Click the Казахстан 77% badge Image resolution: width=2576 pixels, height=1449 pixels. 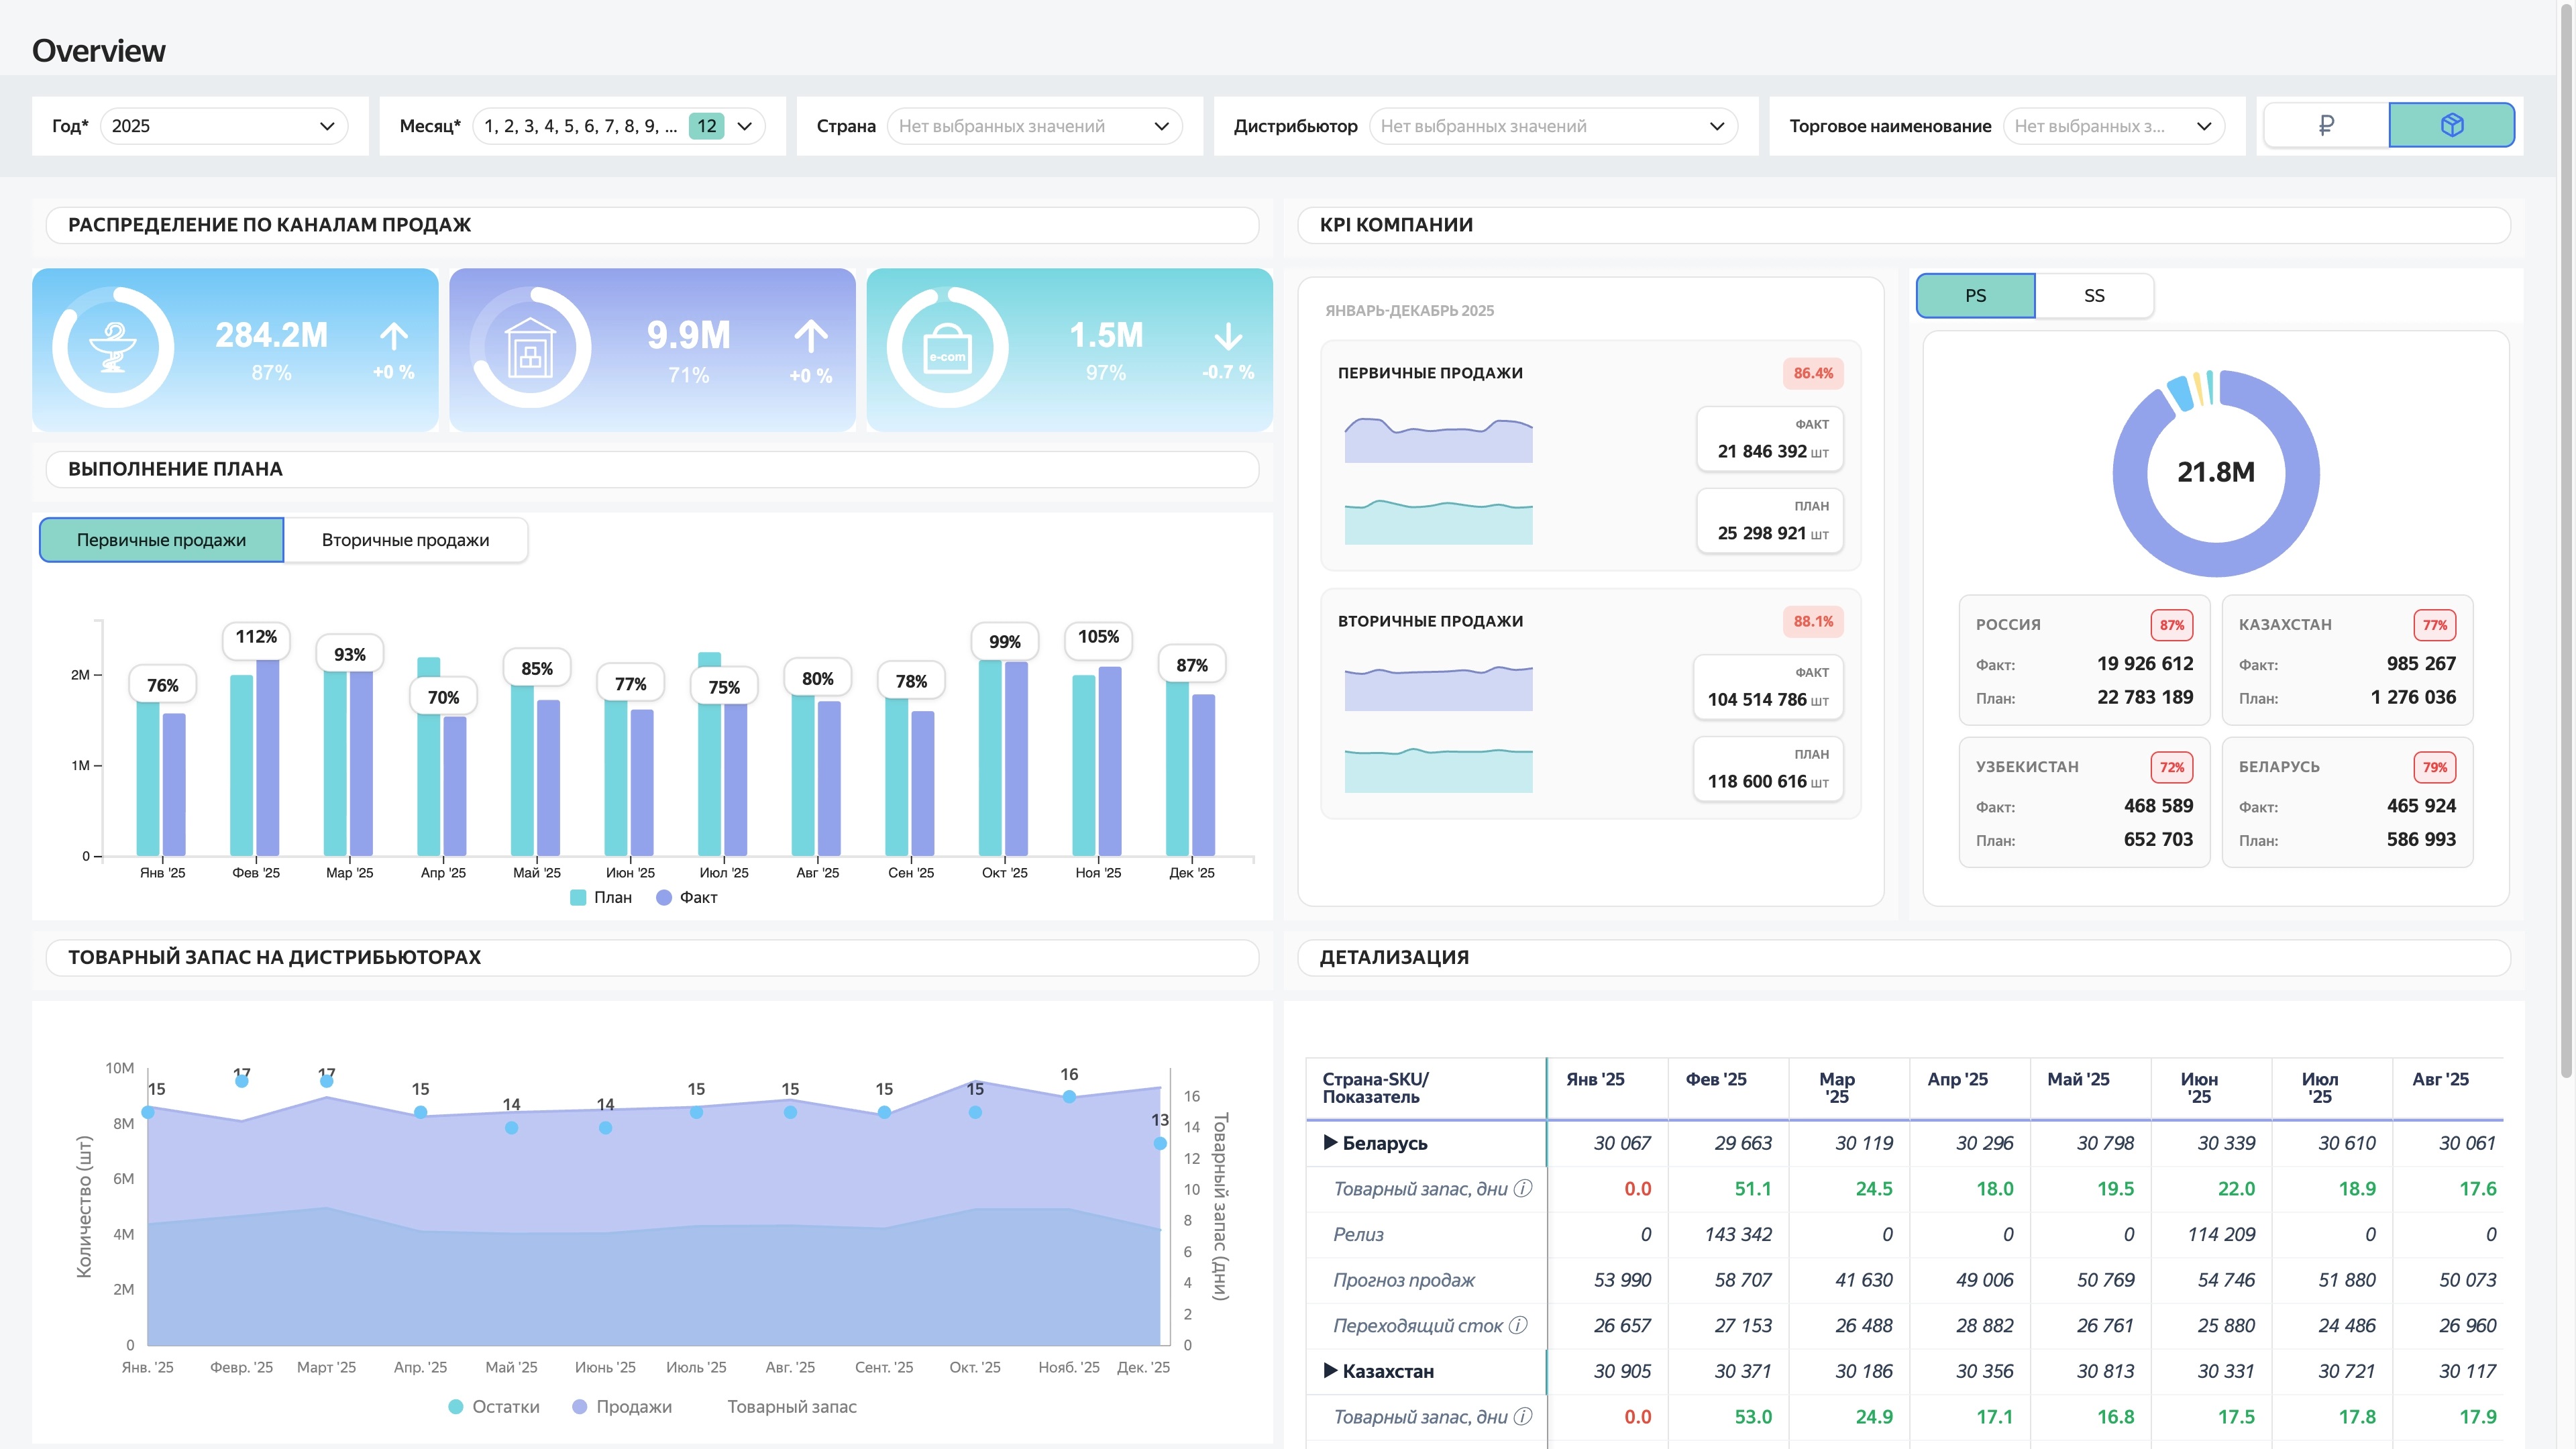[2434, 625]
